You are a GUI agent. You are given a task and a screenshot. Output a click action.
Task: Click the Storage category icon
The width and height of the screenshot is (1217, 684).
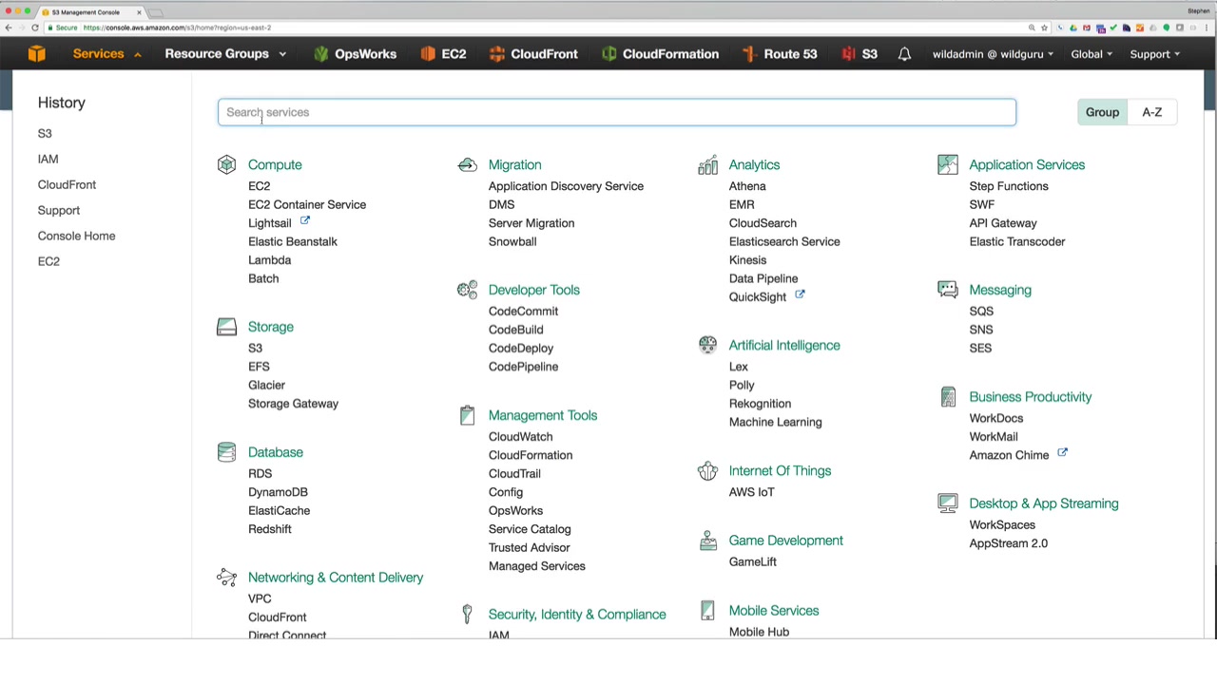coord(226,327)
